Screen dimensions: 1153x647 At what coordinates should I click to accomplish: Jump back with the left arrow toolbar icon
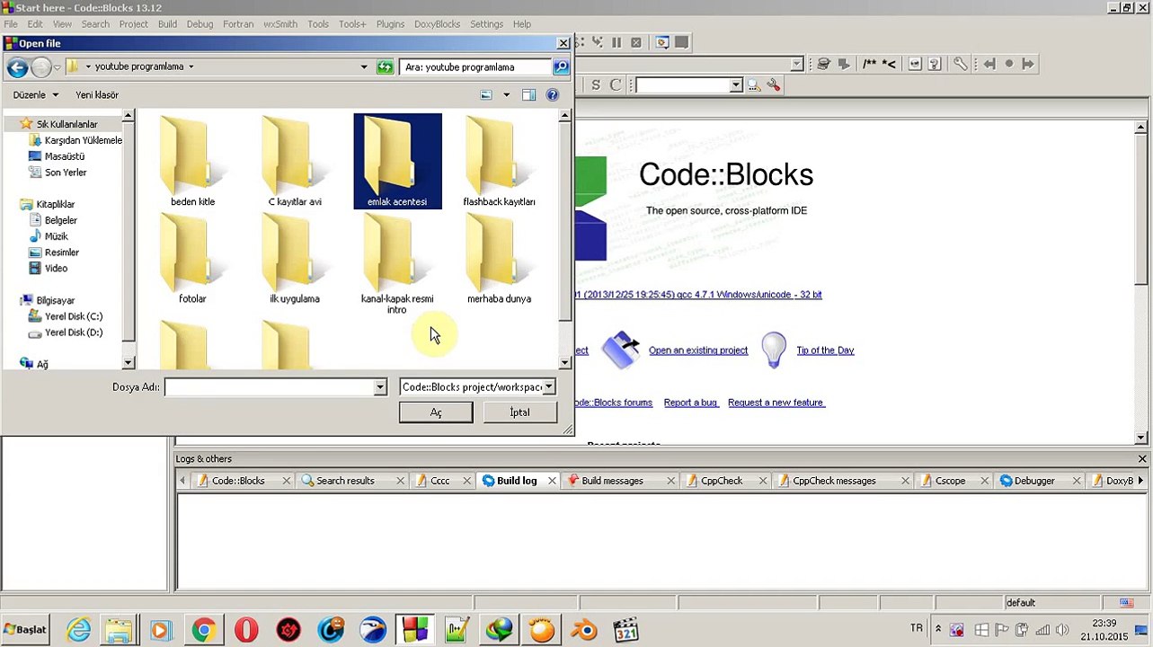point(989,64)
